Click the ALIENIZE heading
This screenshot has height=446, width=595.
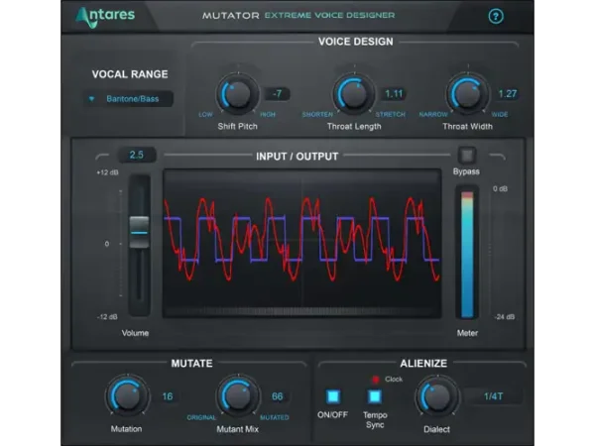pos(423,364)
